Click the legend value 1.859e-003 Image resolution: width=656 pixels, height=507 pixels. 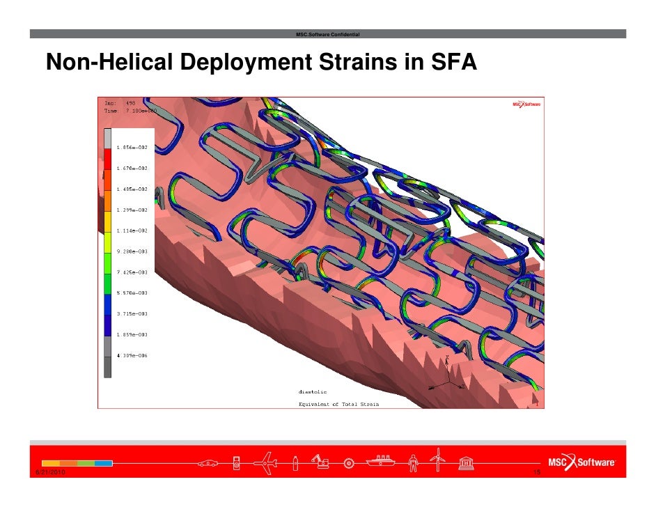coord(132,335)
